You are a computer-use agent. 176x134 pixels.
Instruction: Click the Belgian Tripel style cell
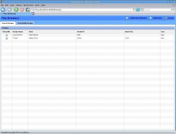coord(33,38)
